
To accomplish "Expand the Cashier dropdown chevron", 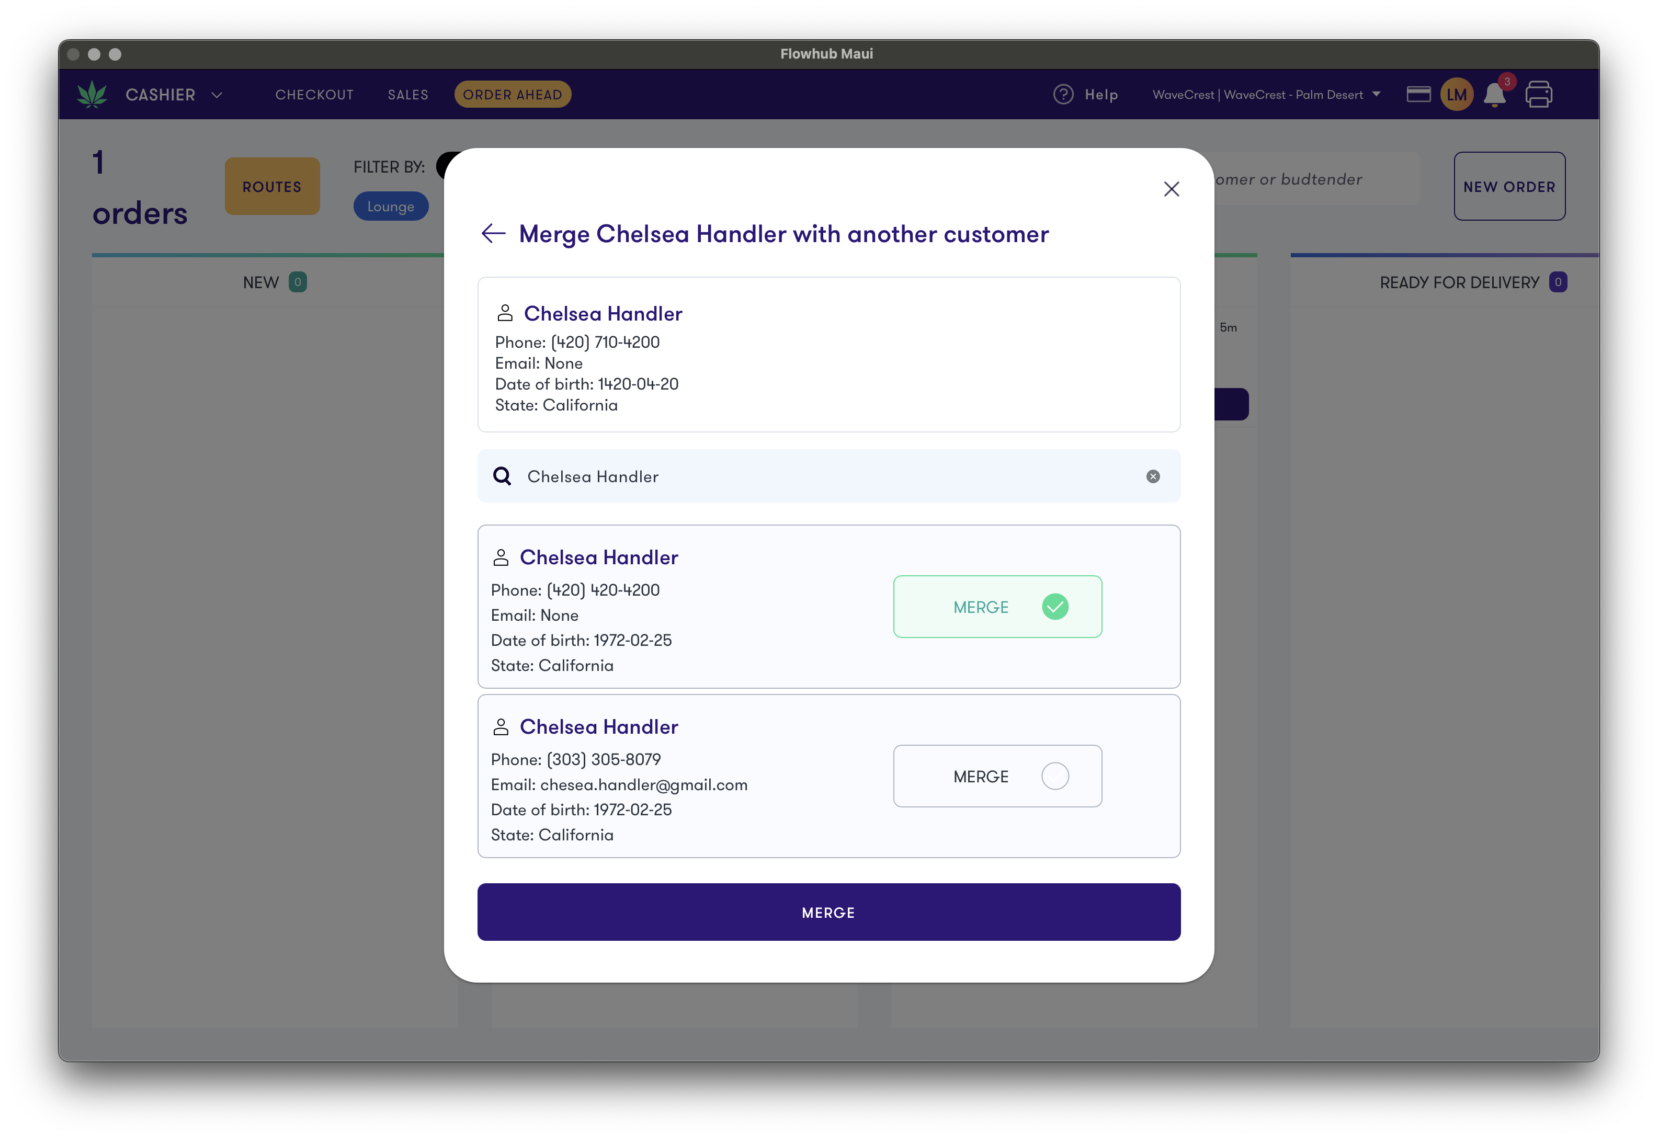I will [x=217, y=95].
